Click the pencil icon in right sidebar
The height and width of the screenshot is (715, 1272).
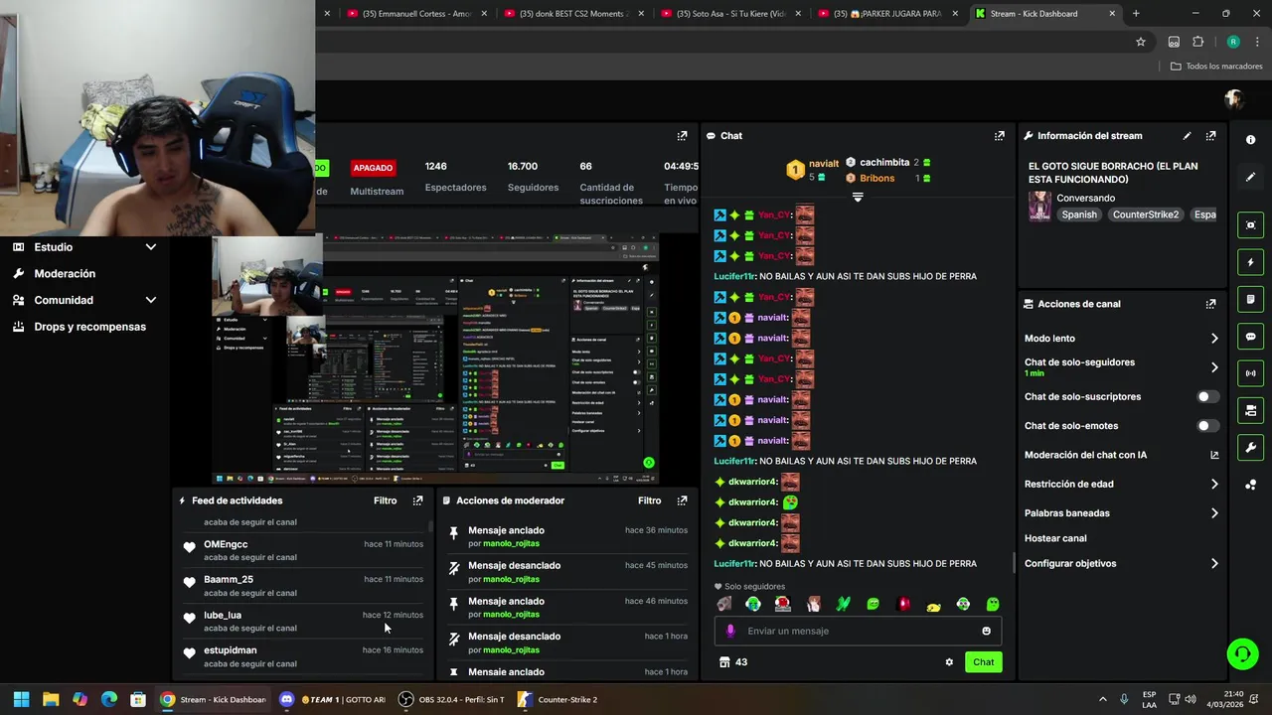click(x=1250, y=177)
